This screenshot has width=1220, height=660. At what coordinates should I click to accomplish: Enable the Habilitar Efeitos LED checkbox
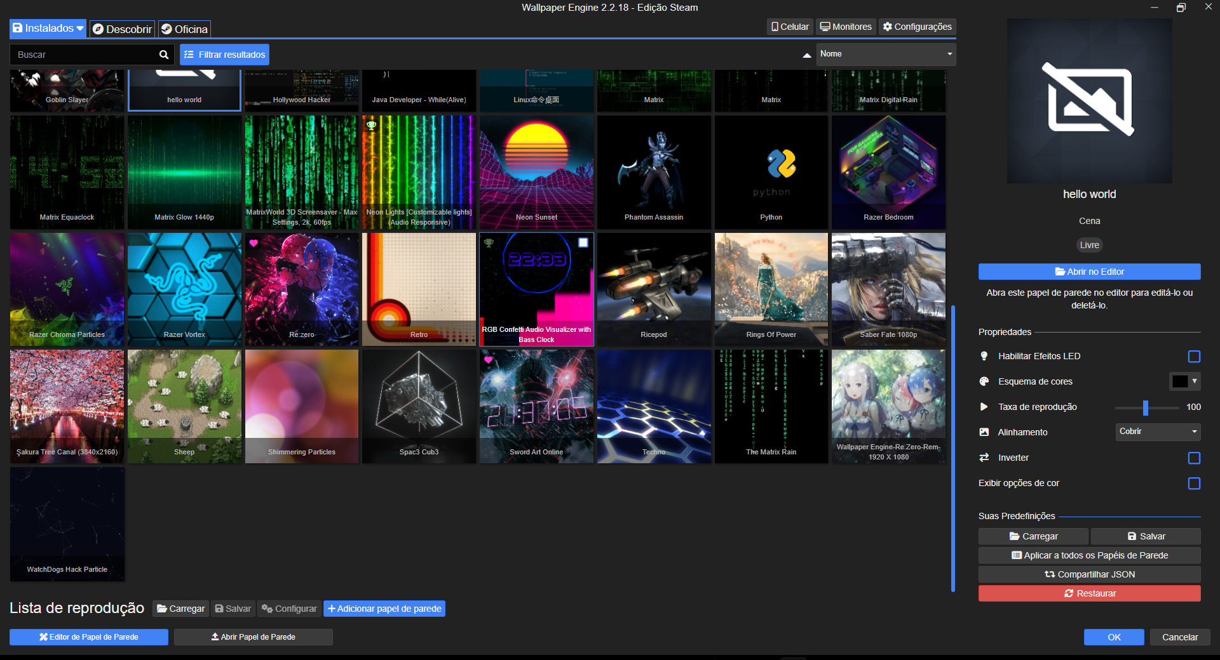coord(1194,357)
